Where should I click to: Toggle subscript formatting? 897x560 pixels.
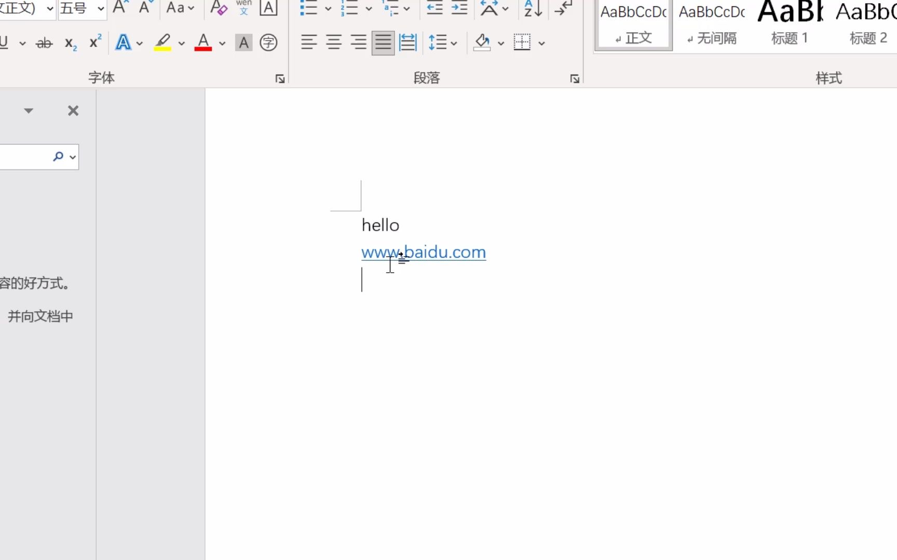(x=71, y=43)
